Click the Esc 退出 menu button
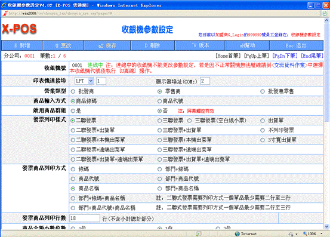Screen dimensions: 330x237 click(296, 45)
